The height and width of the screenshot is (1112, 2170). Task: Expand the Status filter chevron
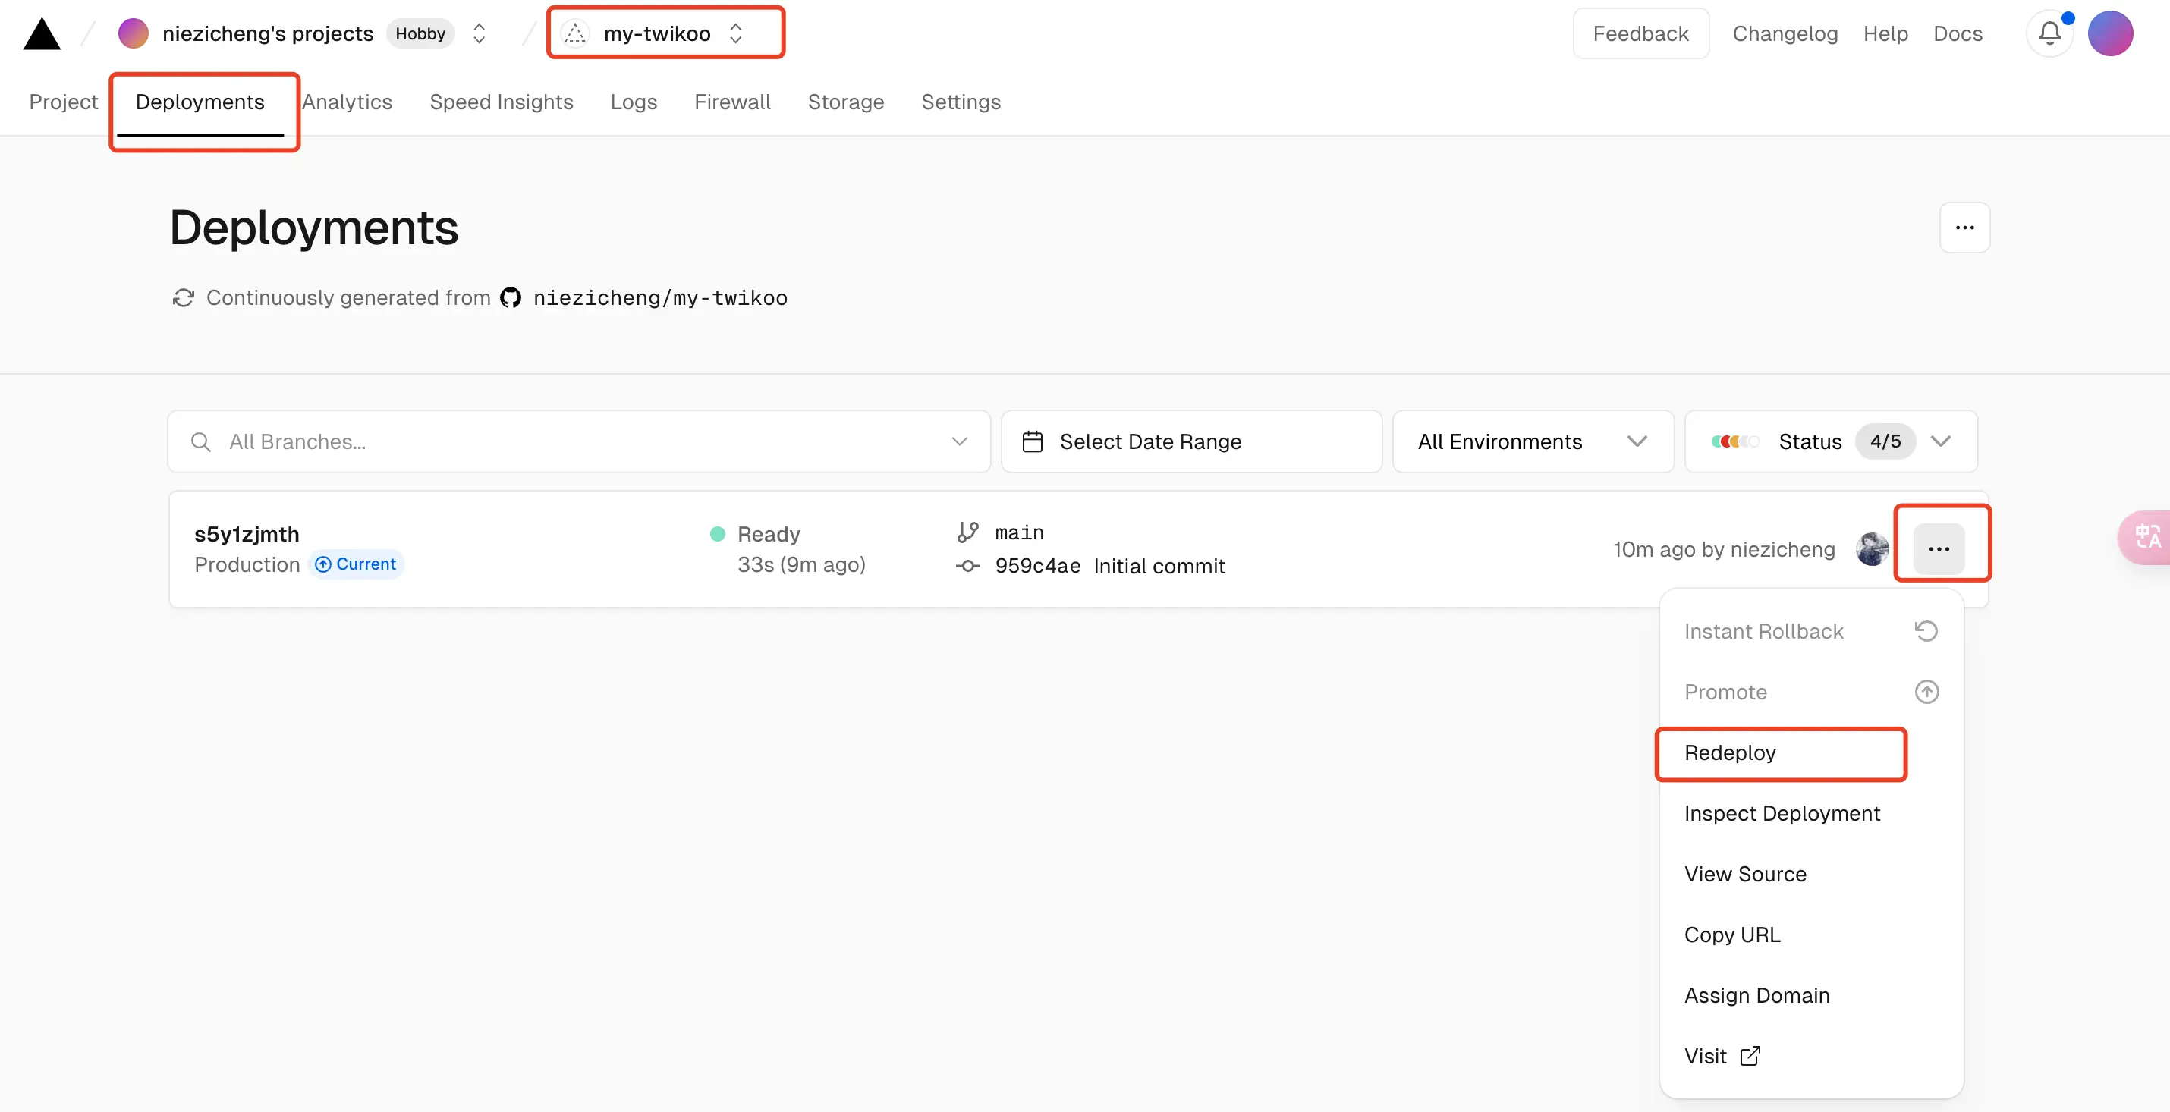(x=1941, y=441)
